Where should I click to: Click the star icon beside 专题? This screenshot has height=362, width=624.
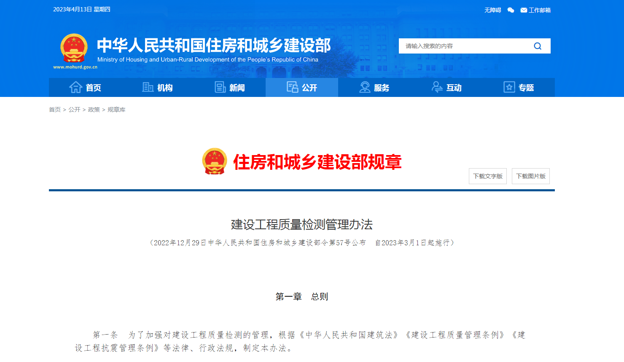(x=509, y=87)
